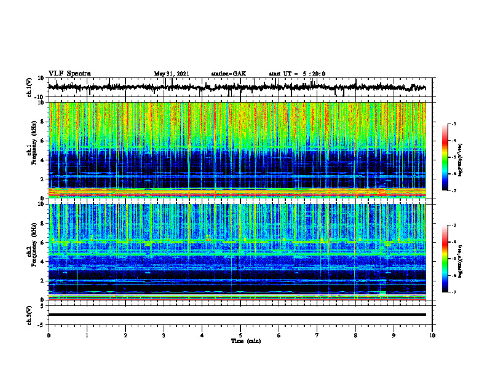Click time axis tick label "6"
Screen dimensions: 487x376
click(x=279, y=335)
